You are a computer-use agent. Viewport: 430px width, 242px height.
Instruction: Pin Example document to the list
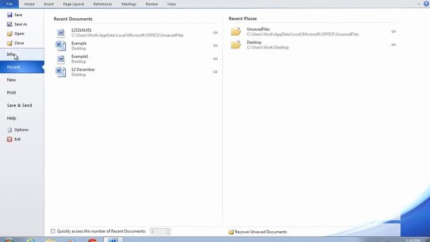215,46
